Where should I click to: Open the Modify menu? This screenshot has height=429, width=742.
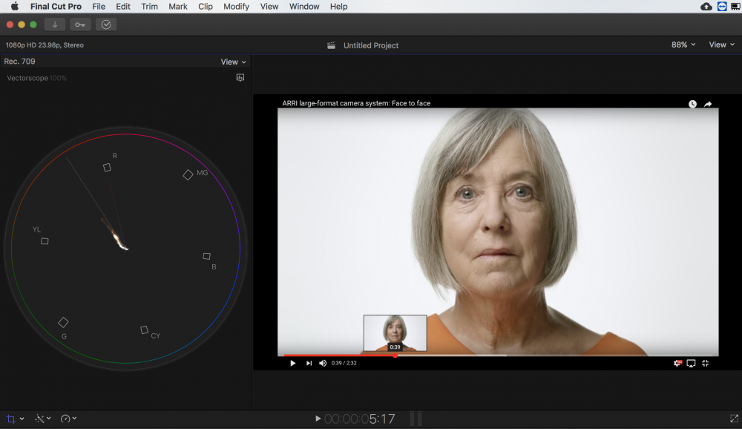click(236, 7)
